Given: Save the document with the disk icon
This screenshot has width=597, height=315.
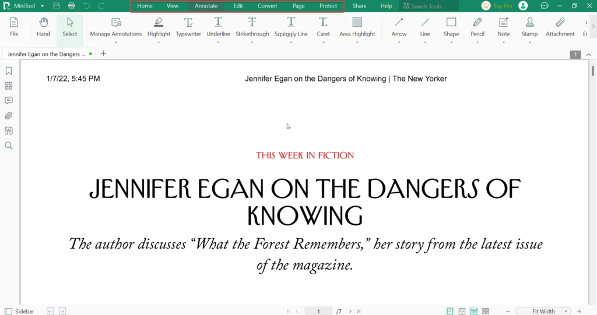Looking at the screenshot, I should [57, 6].
